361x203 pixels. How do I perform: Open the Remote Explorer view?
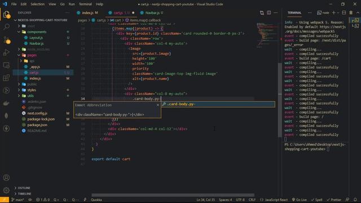[6, 65]
